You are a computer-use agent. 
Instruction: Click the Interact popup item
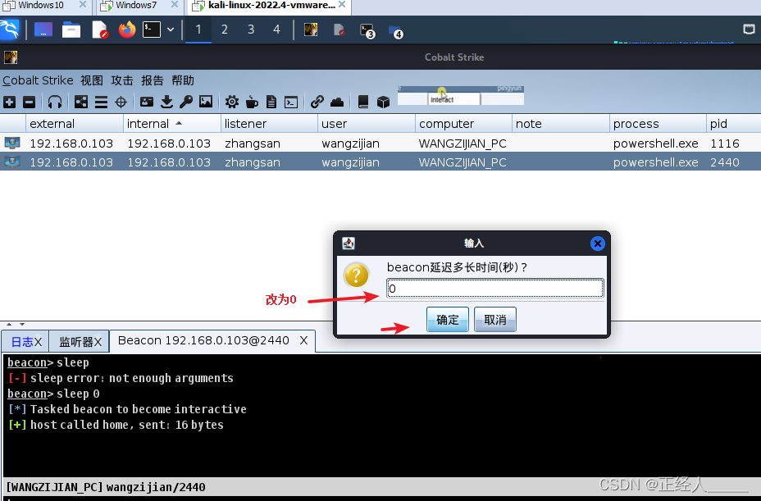point(442,99)
